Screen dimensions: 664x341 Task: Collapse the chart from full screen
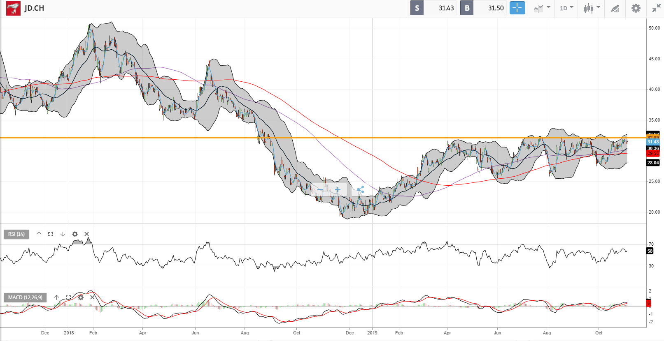tap(656, 8)
